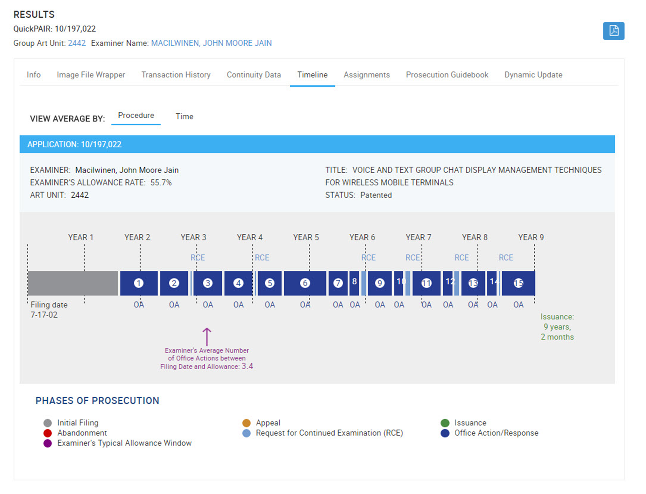Click the green Issuance legend dot
The image size is (646, 494).
445,423
